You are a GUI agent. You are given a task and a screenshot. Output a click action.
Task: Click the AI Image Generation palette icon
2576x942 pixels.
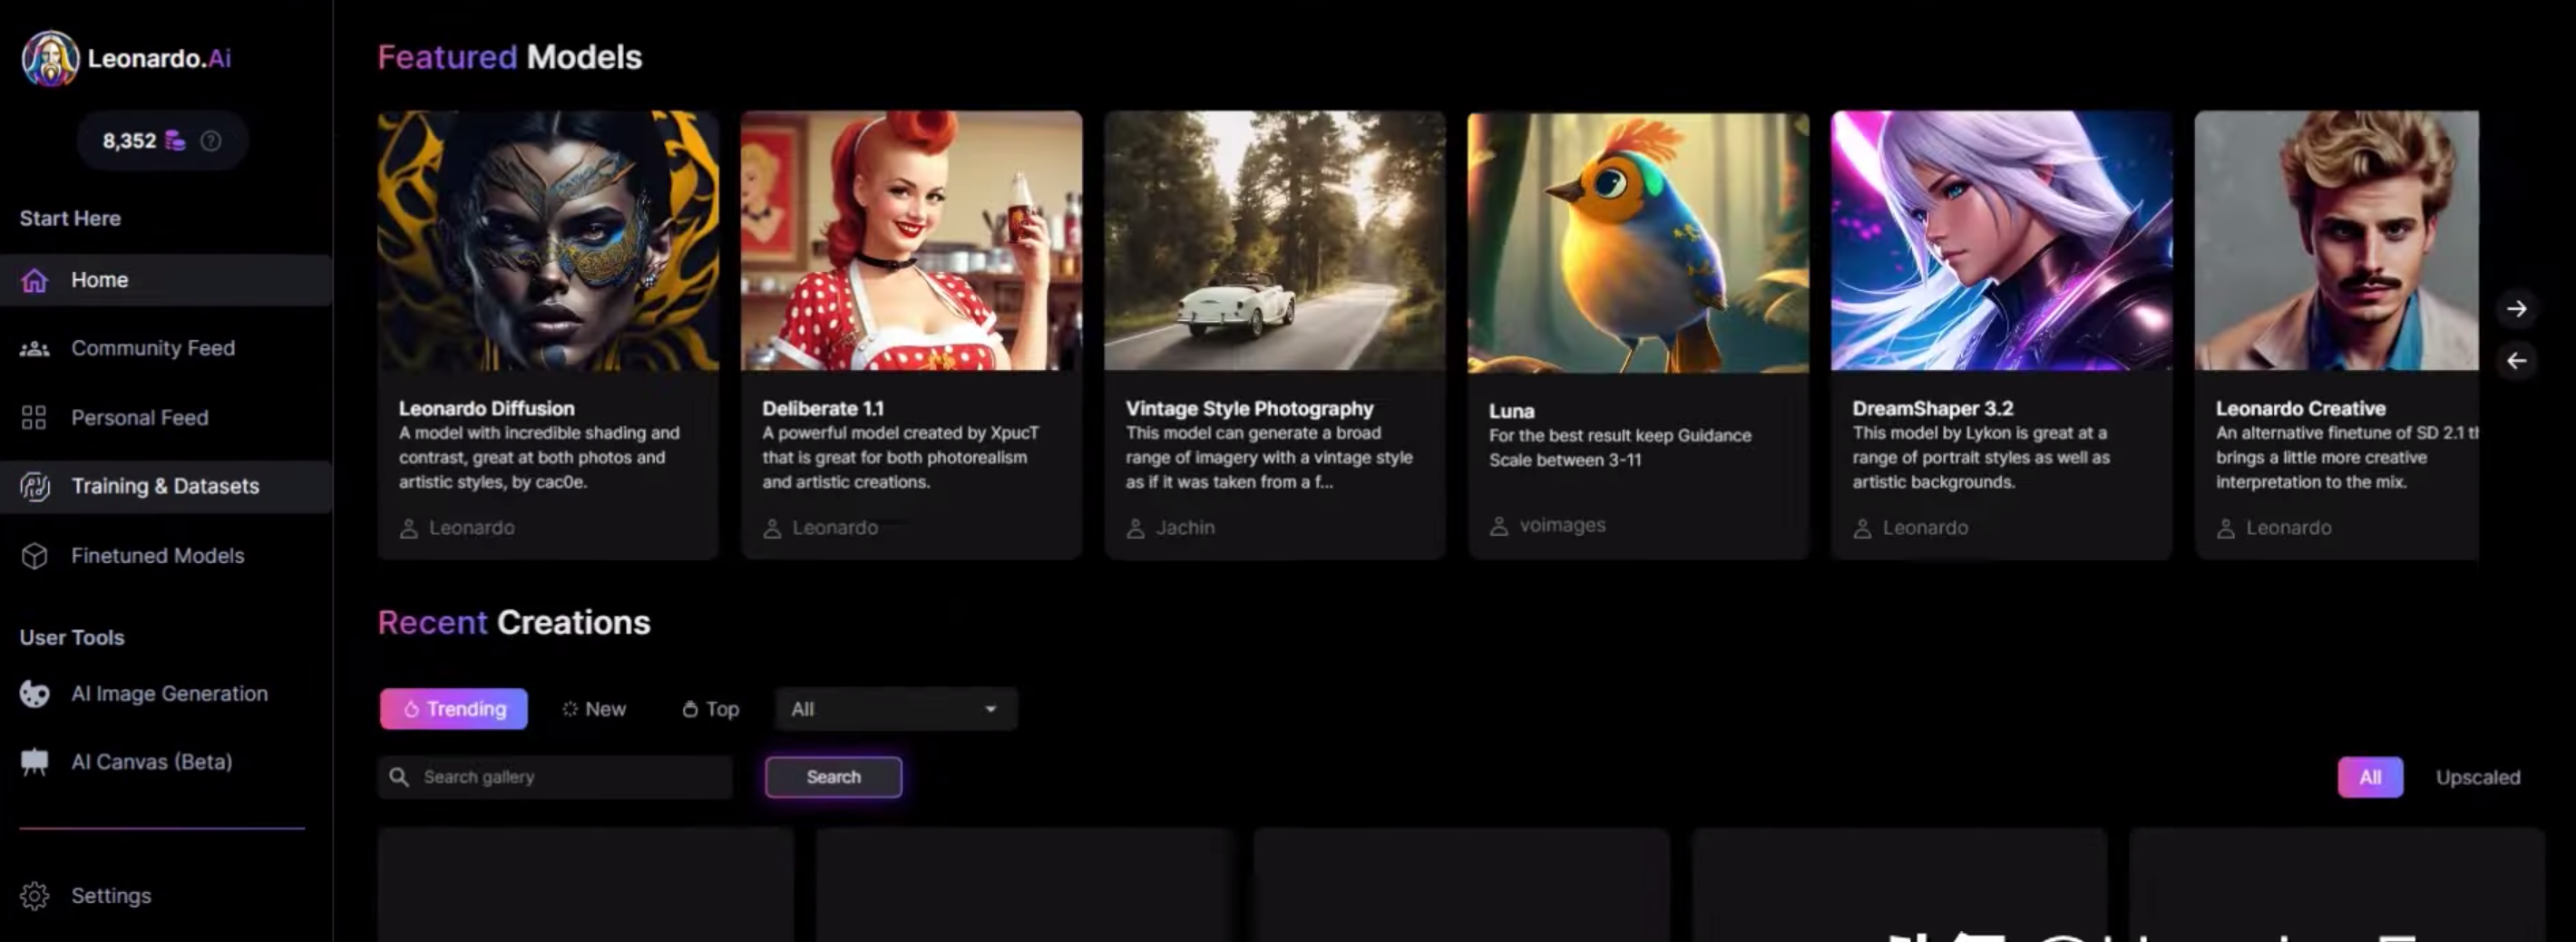pos(35,694)
